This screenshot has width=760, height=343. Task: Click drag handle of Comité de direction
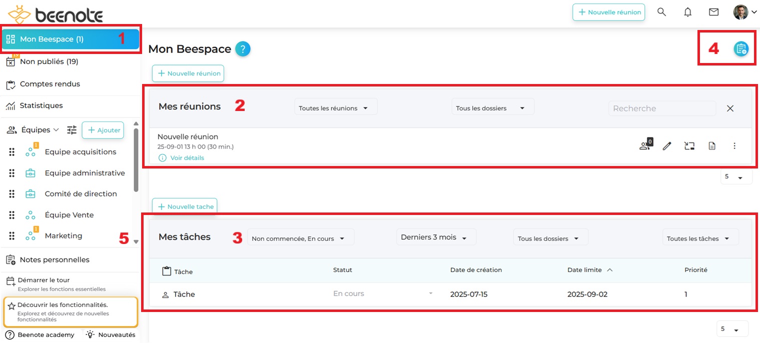point(12,194)
